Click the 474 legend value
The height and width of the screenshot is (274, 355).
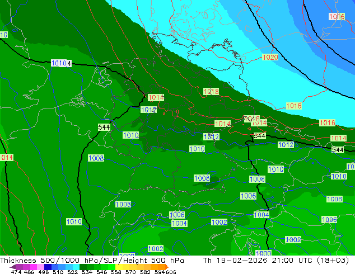point(16,272)
